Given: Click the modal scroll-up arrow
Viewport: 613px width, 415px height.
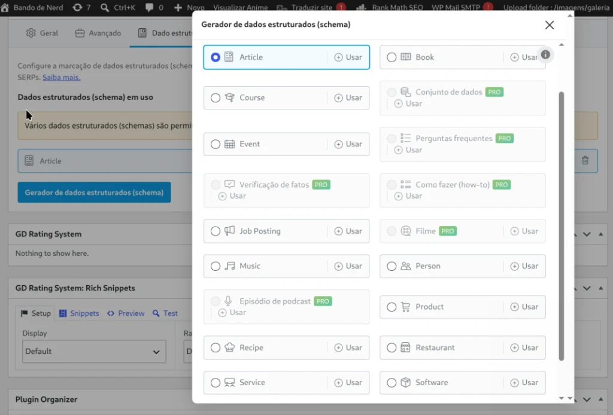Looking at the screenshot, I should (x=562, y=45).
